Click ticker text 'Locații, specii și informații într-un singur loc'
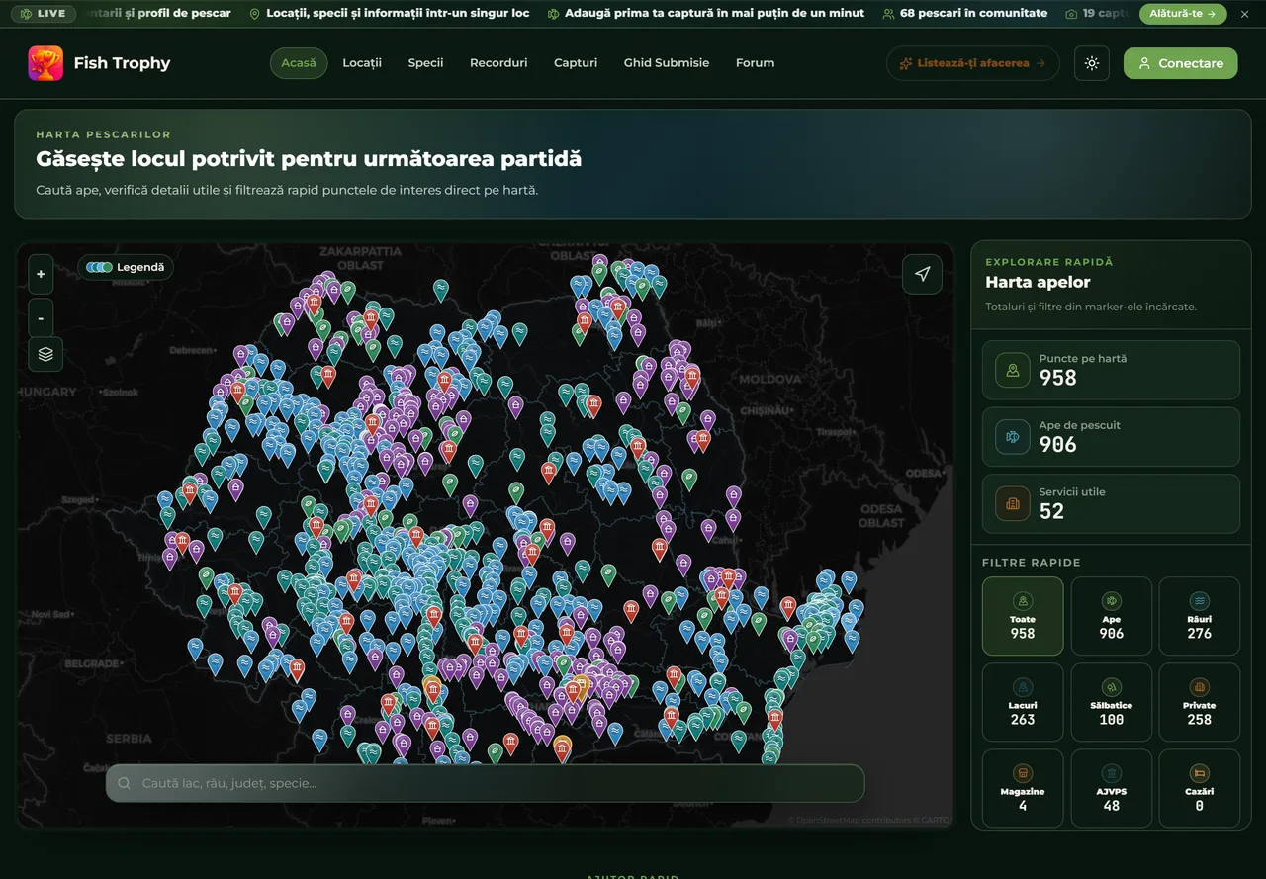 398,14
